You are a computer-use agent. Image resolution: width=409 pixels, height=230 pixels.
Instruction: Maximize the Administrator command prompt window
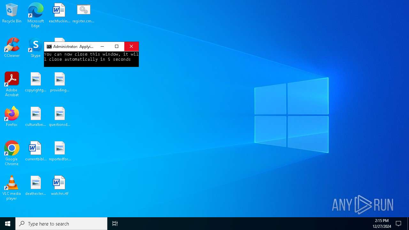tap(117, 47)
